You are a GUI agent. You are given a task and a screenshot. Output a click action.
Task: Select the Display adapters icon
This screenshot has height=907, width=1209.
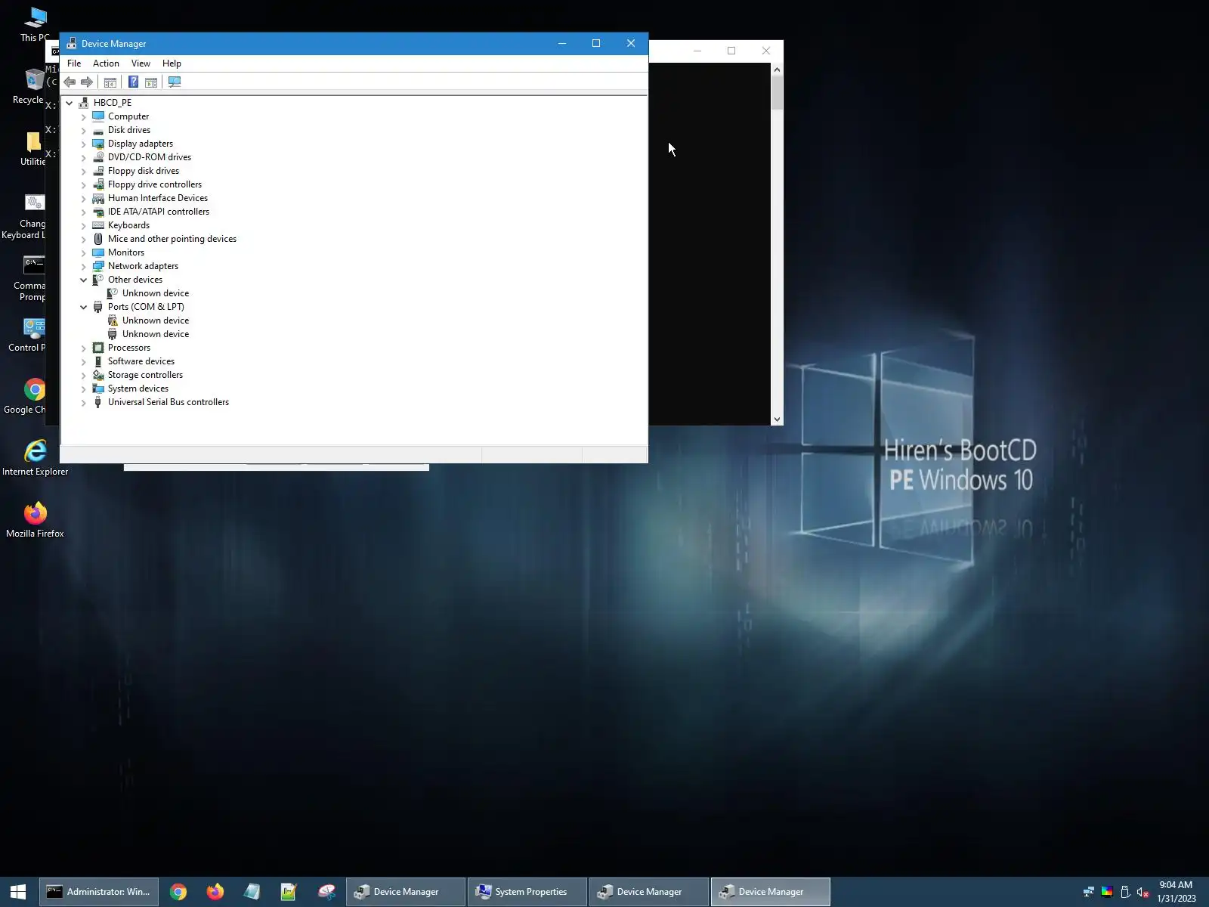98,144
